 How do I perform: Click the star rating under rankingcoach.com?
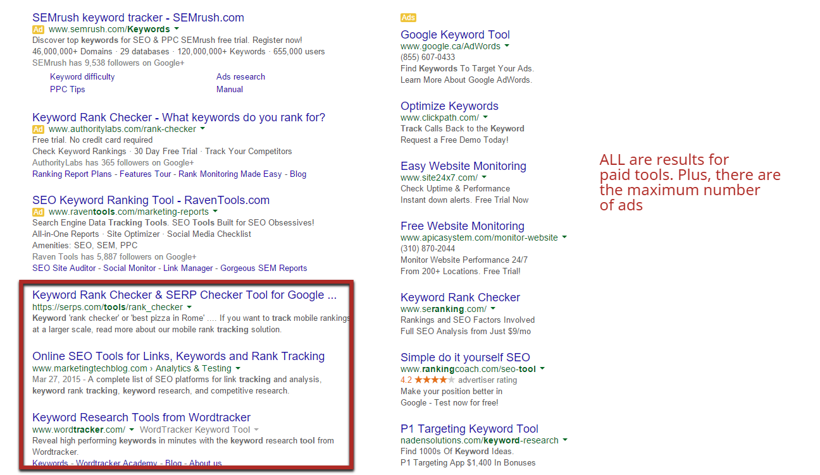435,380
